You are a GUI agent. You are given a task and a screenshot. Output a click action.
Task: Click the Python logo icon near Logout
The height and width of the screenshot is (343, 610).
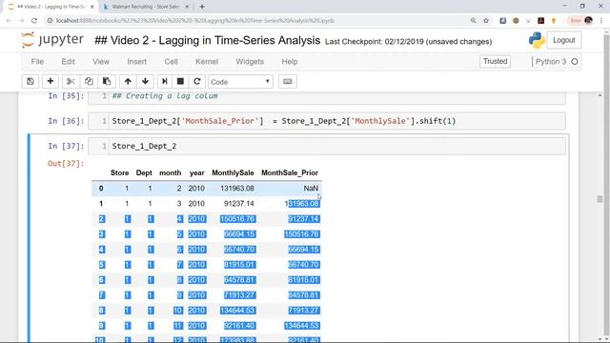[x=537, y=40]
